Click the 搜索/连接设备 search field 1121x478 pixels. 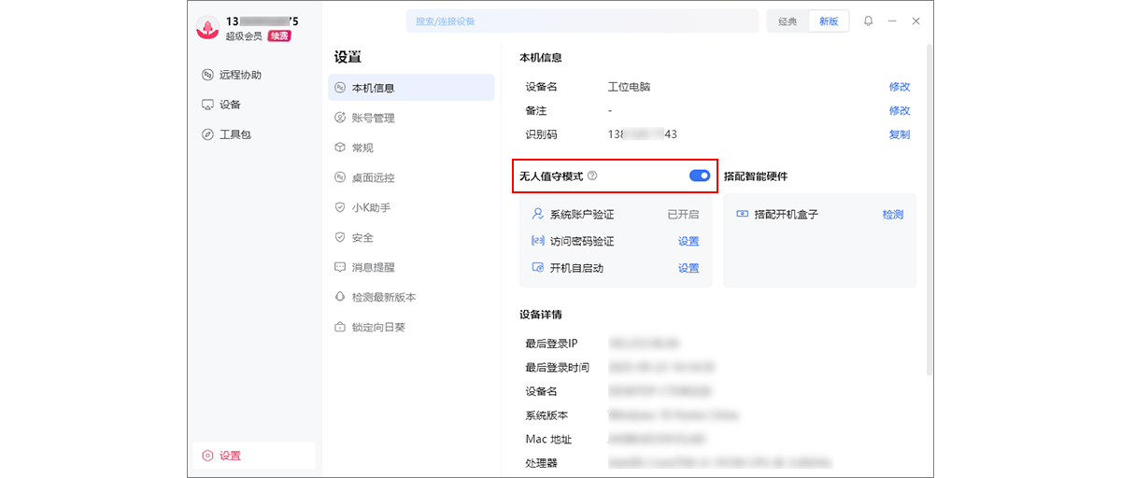point(581,21)
